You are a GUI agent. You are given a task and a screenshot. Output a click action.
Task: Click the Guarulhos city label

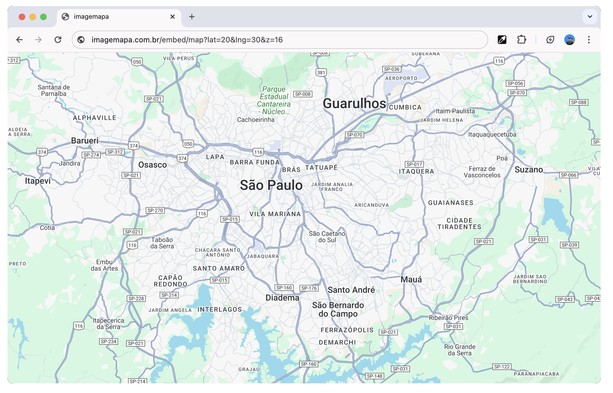click(354, 104)
